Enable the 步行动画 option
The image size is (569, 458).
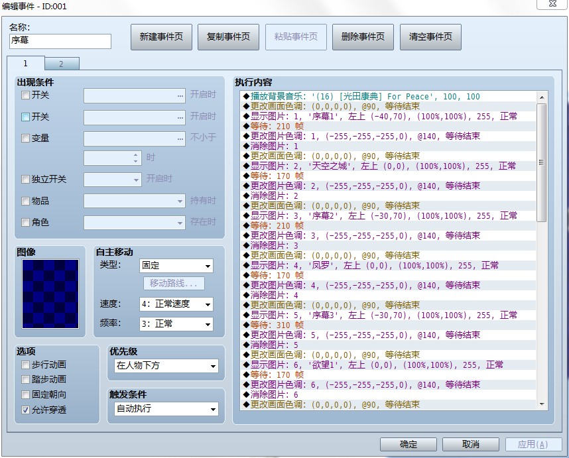25,365
